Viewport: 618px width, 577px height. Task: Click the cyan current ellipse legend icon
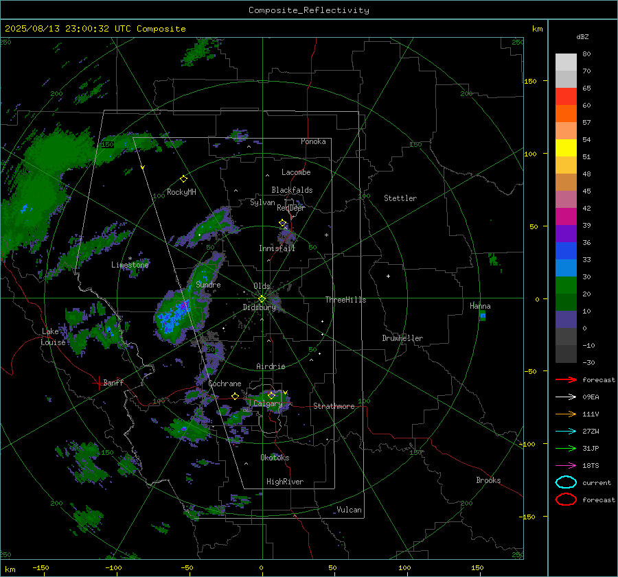tap(566, 482)
